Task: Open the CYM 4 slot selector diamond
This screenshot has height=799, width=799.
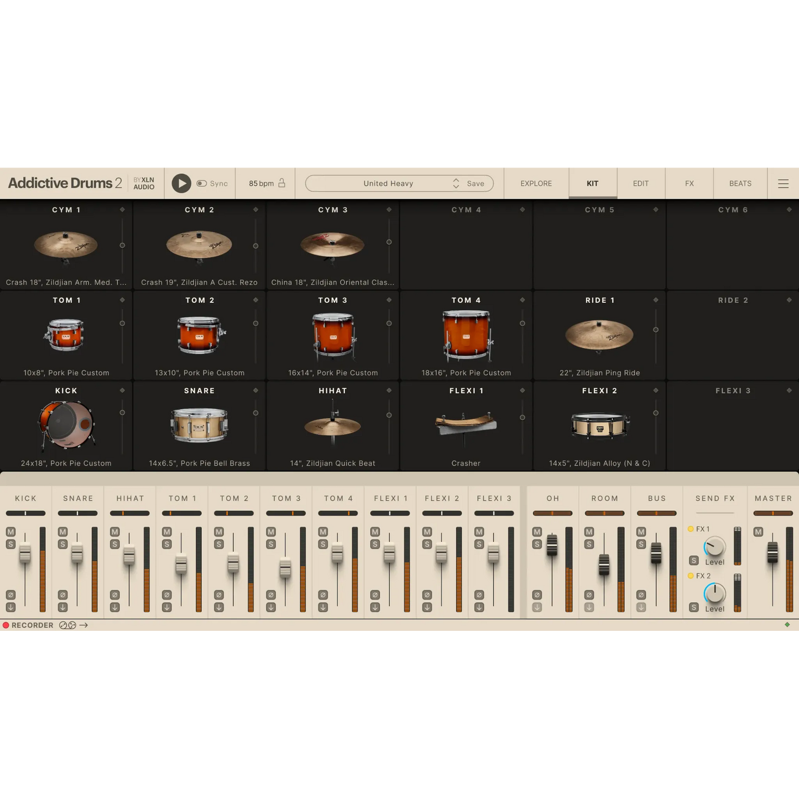Action: (522, 210)
